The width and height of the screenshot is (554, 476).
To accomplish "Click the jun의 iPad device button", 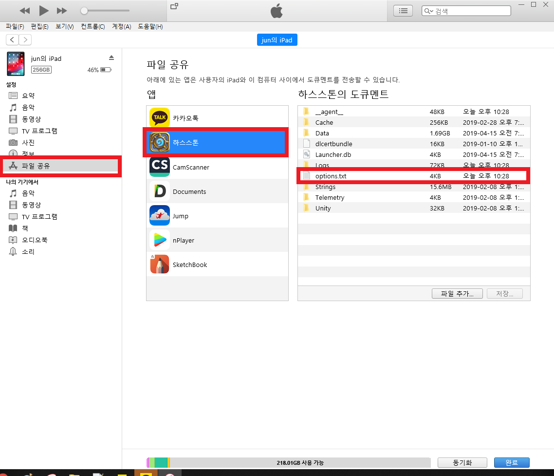I will pyautogui.click(x=277, y=40).
